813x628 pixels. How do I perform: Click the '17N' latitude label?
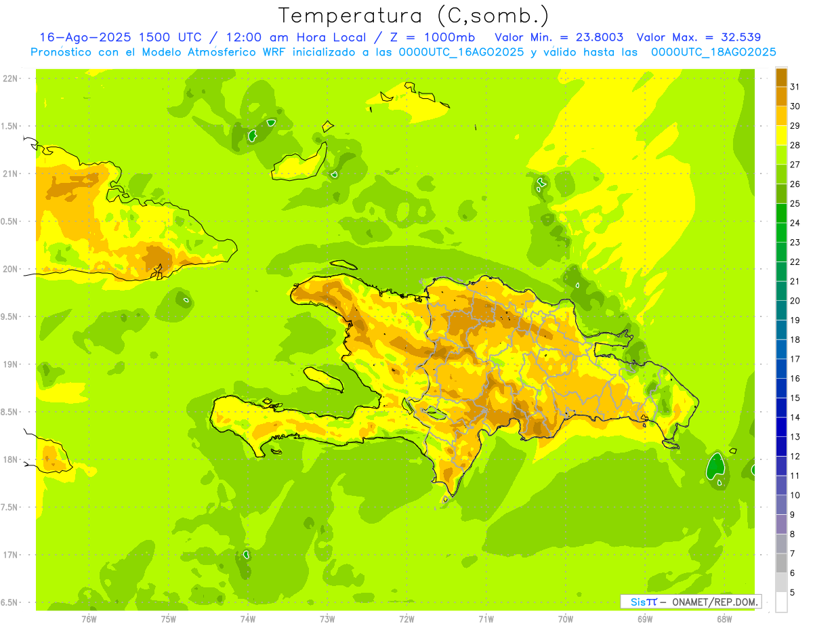(9, 555)
